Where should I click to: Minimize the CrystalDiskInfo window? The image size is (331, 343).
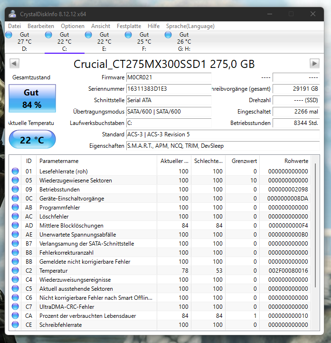(x=270, y=14)
